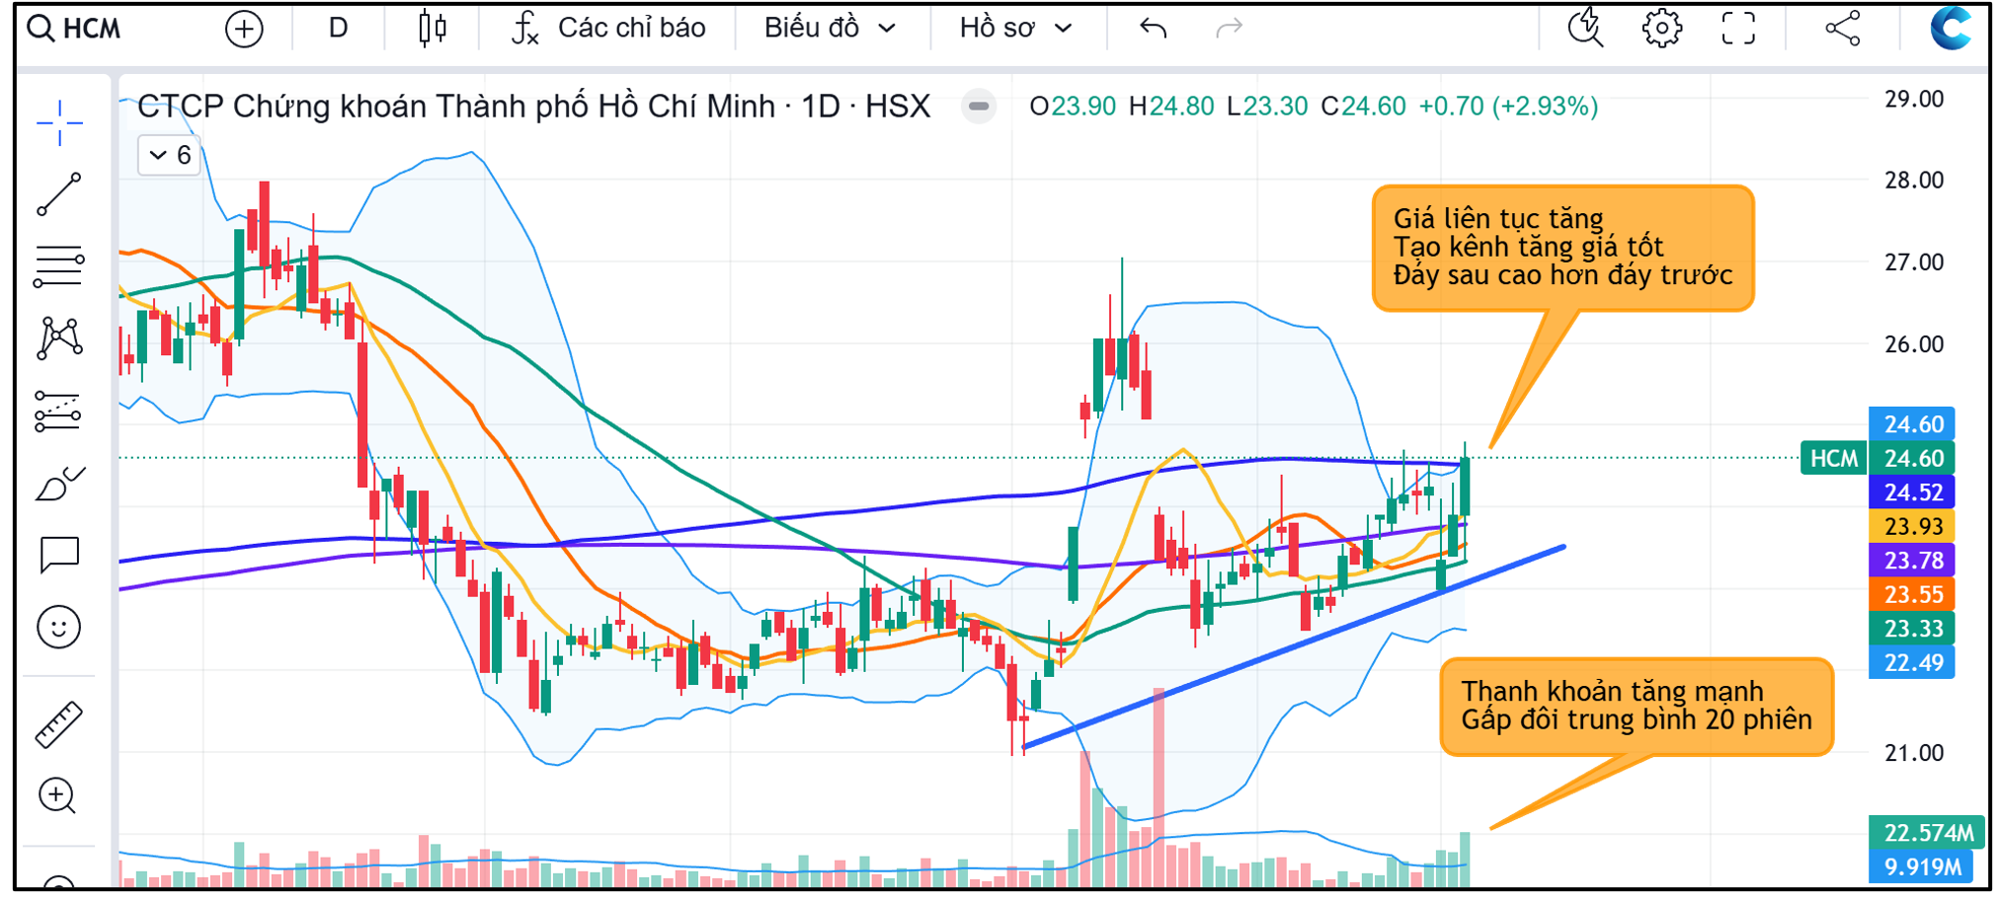
Task: Open the Fibonacci retracement tools
Action: click(59, 266)
